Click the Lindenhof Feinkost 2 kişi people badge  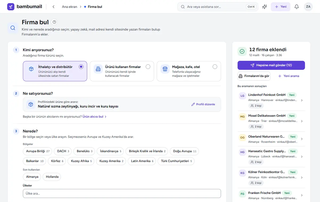pyautogui.click(x=256, y=106)
